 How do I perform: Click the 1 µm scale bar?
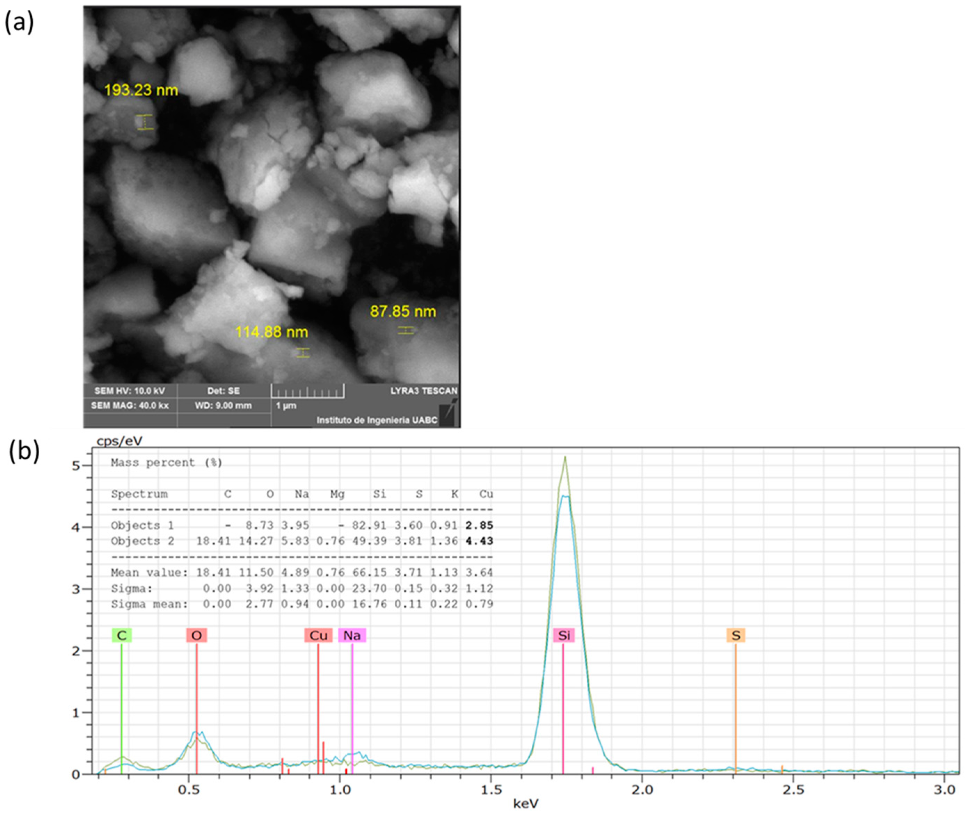[307, 392]
